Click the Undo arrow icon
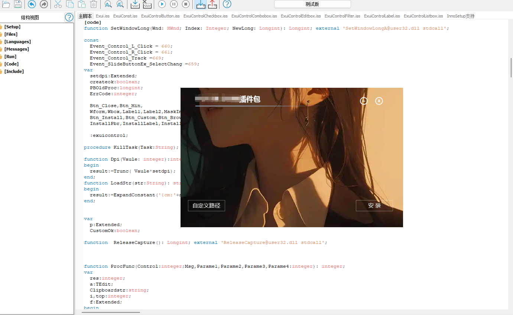Image resolution: width=513 pixels, height=315 pixels. (32, 4)
